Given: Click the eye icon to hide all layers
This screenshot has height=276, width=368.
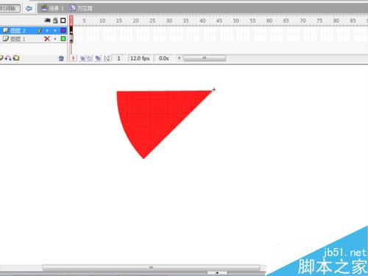Looking at the screenshot, I should click(47, 21).
